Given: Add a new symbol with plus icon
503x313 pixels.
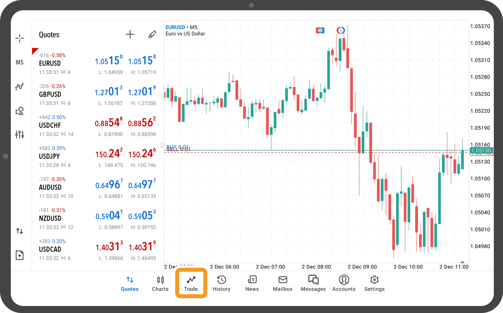Looking at the screenshot, I should point(130,34).
